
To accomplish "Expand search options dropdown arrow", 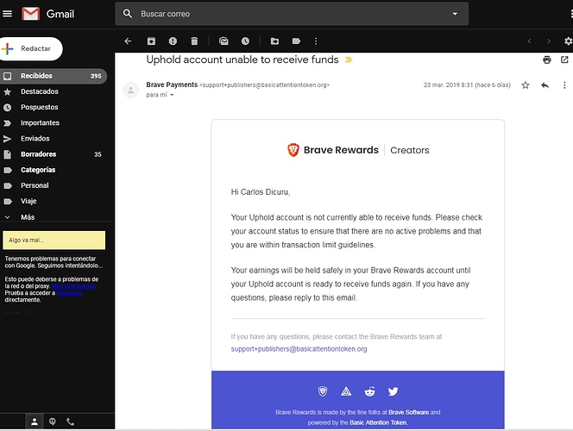I will 455,14.
